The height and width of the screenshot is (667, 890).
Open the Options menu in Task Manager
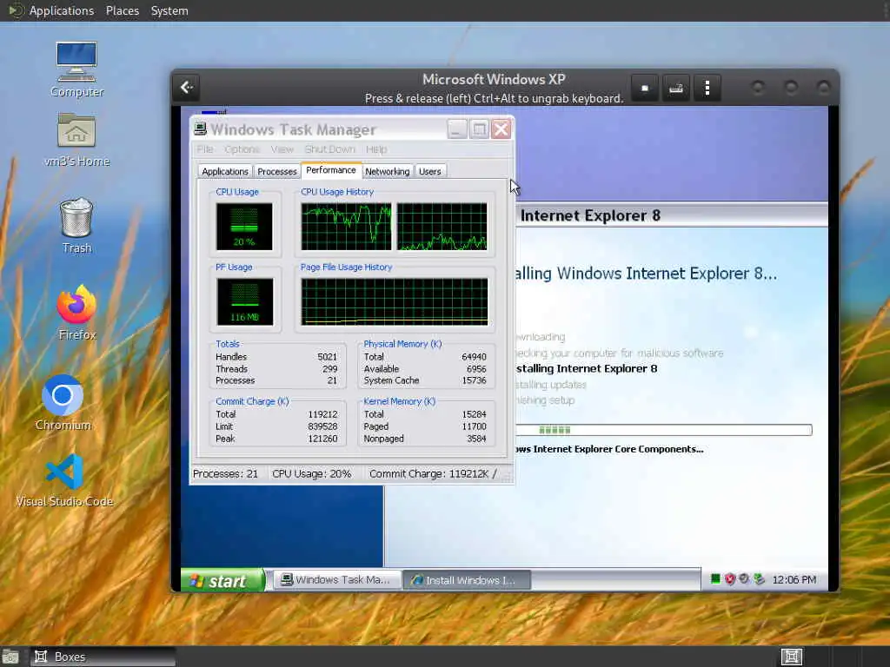(242, 149)
